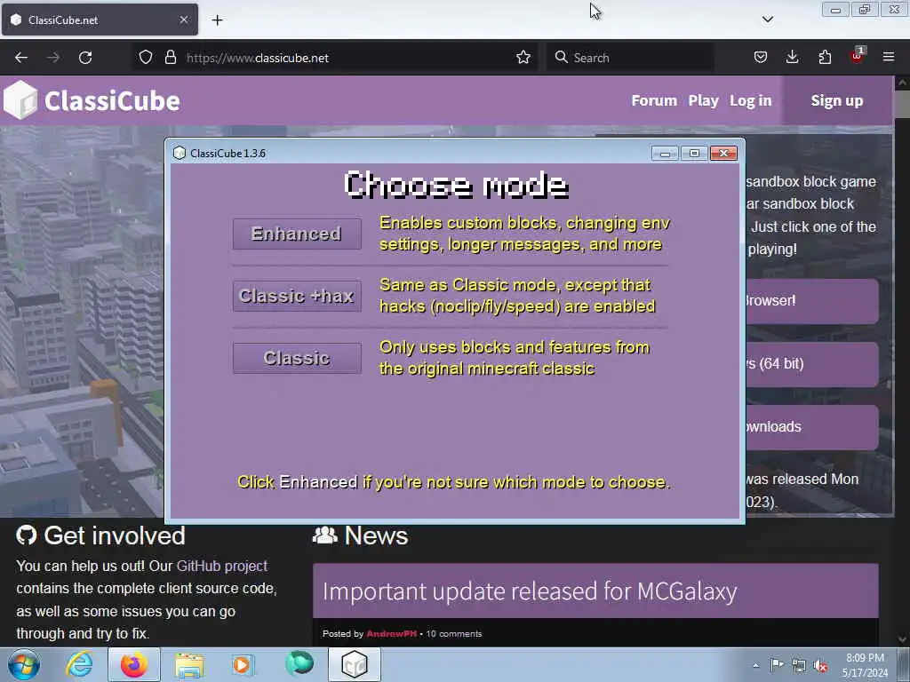Image resolution: width=910 pixels, height=682 pixels.
Task: Open the Play page from site header
Action: pyautogui.click(x=704, y=101)
